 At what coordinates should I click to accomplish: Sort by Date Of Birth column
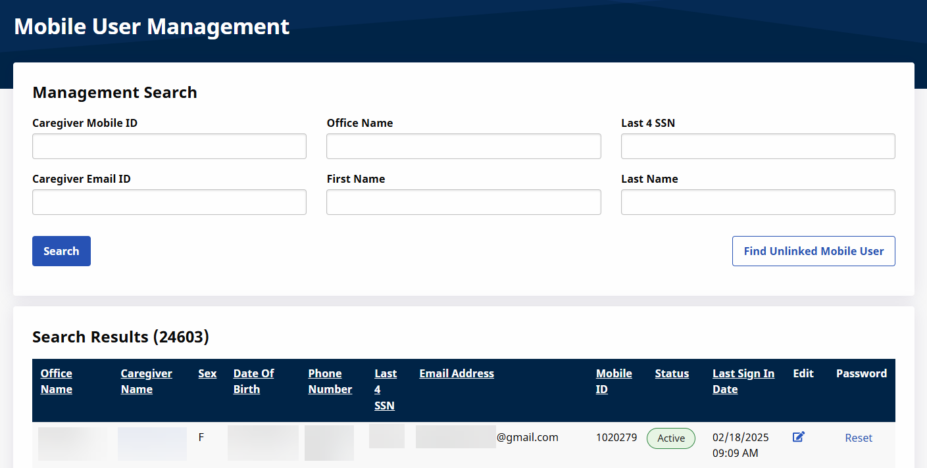(253, 381)
